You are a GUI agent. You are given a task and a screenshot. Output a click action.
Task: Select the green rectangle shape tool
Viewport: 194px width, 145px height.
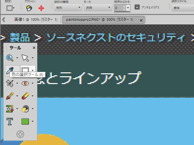(x=25, y=122)
